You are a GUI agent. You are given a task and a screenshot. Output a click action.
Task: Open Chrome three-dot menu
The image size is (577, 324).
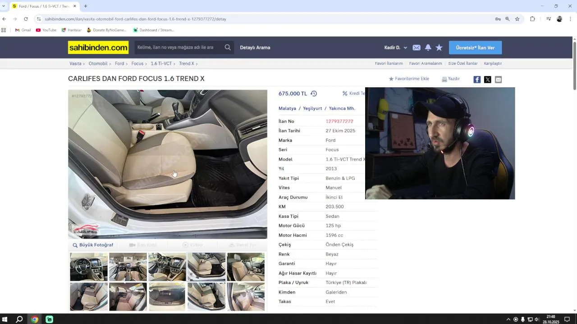click(x=571, y=19)
